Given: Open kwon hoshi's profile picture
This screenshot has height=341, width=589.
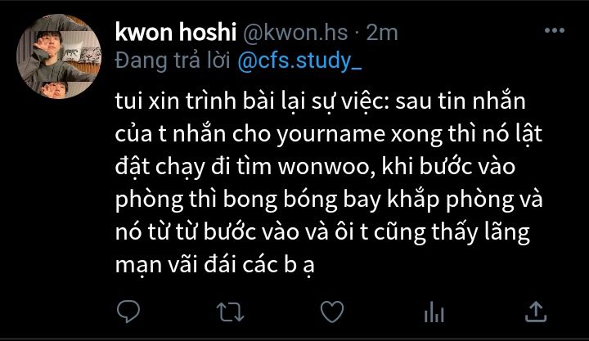Looking at the screenshot, I should click(59, 56).
